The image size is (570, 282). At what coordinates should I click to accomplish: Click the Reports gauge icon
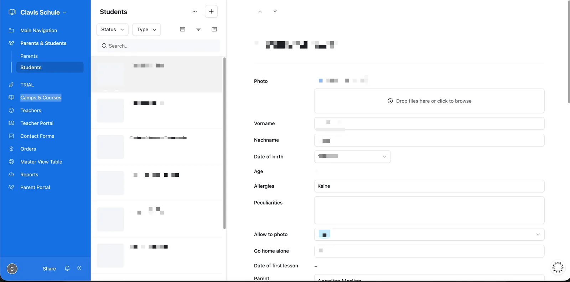tap(11, 175)
